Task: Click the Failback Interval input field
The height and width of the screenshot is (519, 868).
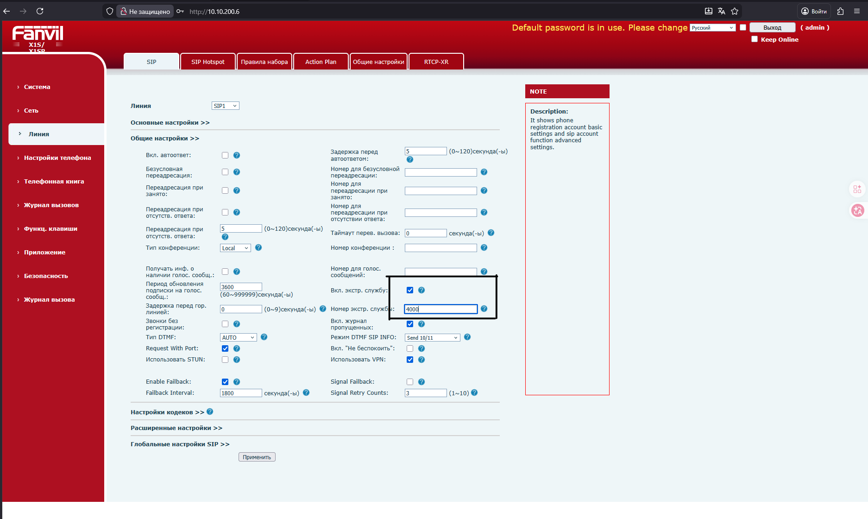Action: (241, 393)
